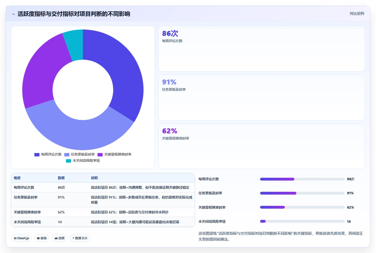Click the Chart.js tag chip
This screenshot has width=376, height=253.
point(21,238)
